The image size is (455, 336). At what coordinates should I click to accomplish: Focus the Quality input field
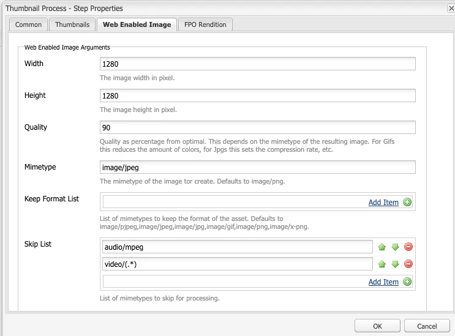point(258,127)
